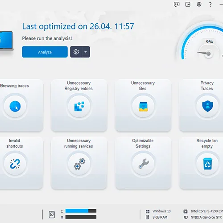Click the RAM memory icon
This screenshot has height=223, width=223.
[x=148, y=217]
